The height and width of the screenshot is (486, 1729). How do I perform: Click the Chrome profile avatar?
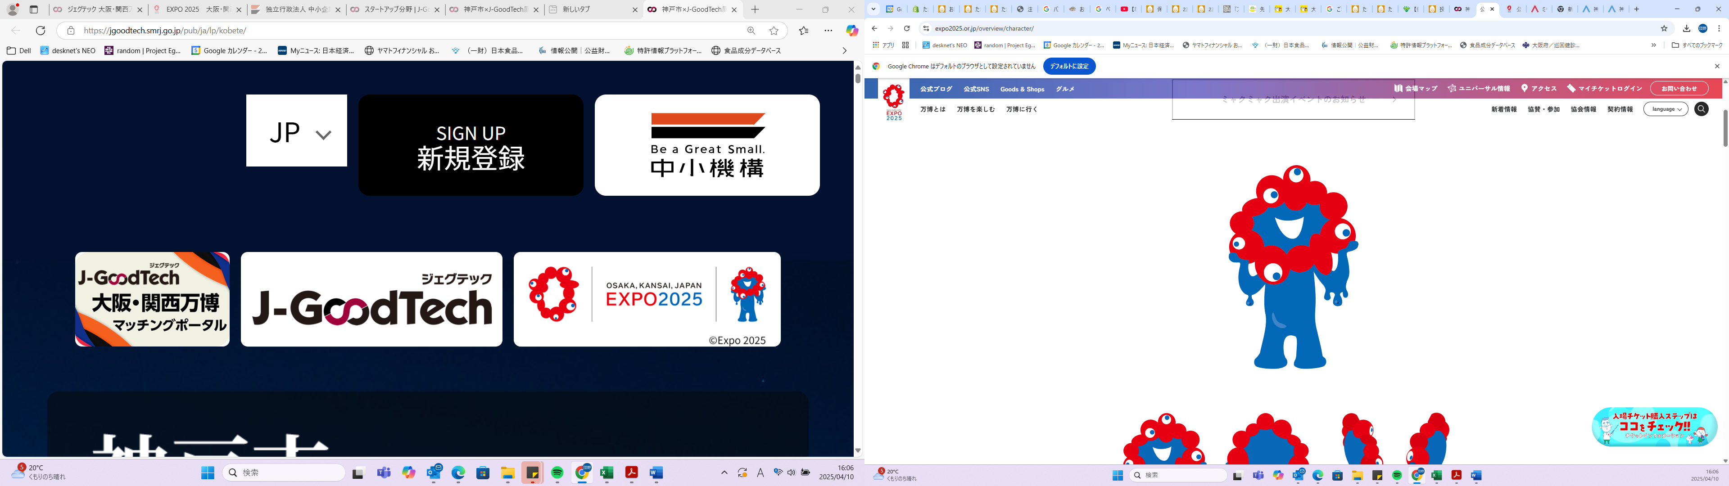pyautogui.click(x=1703, y=28)
